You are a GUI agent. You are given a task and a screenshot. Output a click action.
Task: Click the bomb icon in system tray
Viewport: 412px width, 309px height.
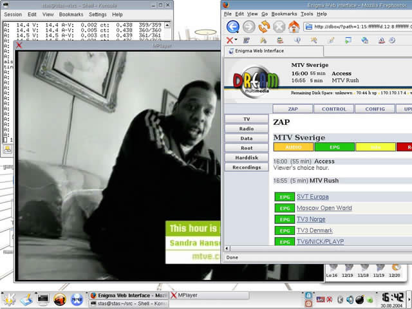pos(359,299)
